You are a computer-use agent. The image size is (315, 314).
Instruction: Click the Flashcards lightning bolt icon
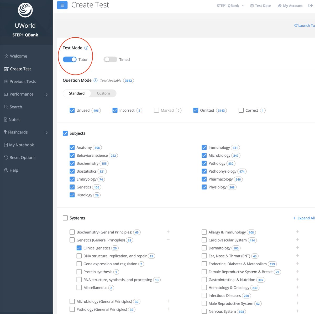coord(6,132)
